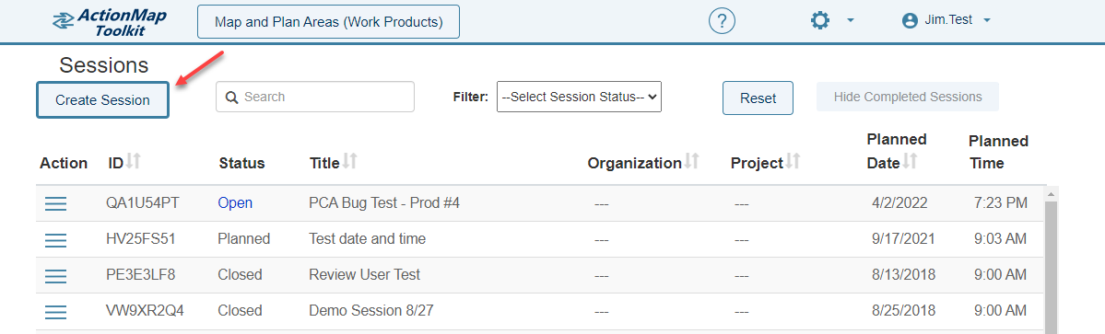1105x334 pixels.
Task: Expand the Jim.Test account dropdown arrow
Action: pyautogui.click(x=987, y=20)
